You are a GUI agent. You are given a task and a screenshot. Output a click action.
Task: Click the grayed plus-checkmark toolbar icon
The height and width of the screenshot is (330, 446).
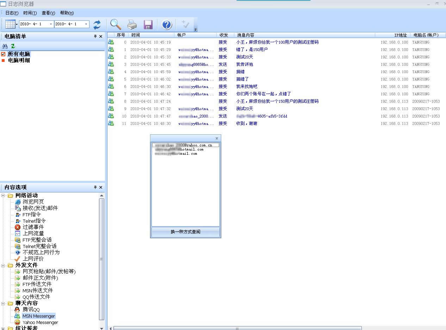click(x=185, y=24)
